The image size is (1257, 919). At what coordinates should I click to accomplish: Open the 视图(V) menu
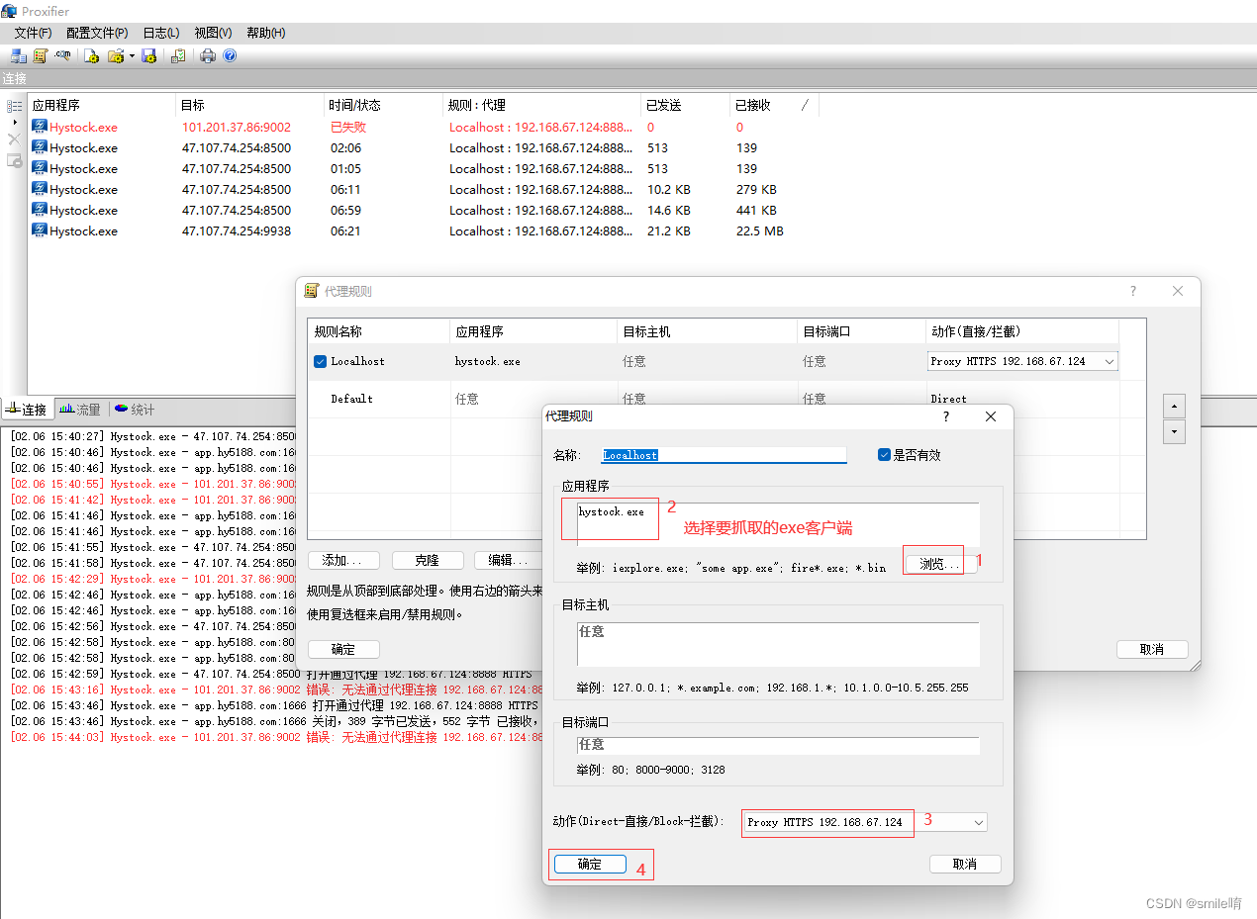click(x=213, y=33)
